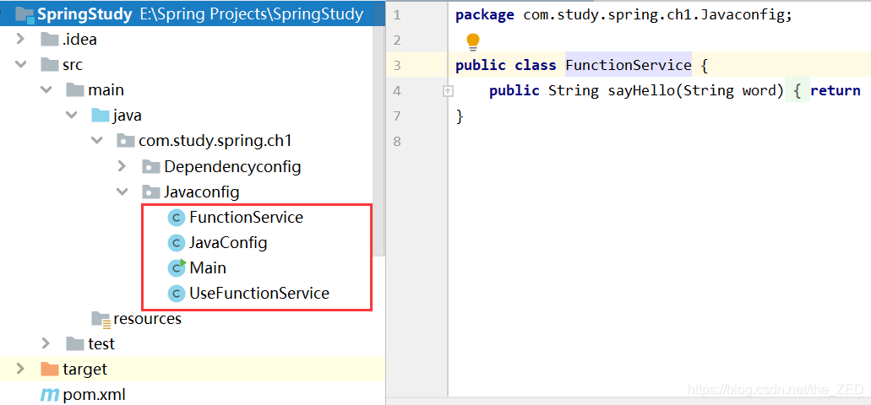871x405 pixels.
Task: Collapse the com.study.spring.ch1 package
Action: [97, 141]
